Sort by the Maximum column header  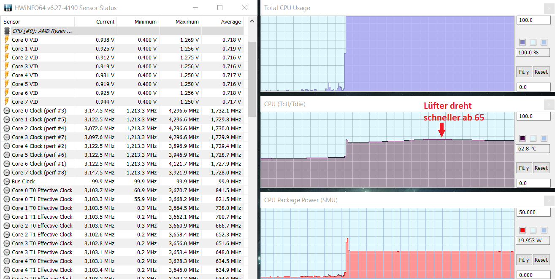(x=180, y=21)
